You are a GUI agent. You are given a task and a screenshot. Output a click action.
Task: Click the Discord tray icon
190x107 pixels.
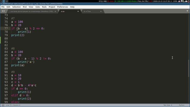[x=186, y=1]
